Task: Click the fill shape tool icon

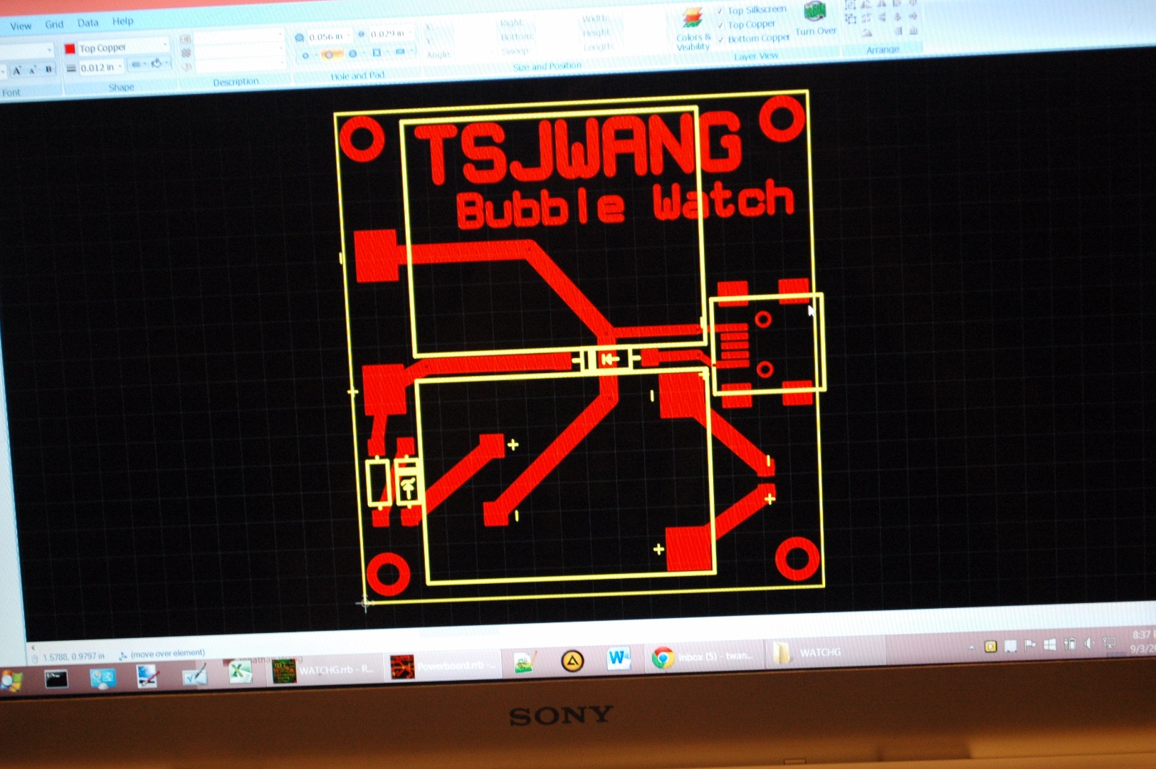Action: pos(157,63)
